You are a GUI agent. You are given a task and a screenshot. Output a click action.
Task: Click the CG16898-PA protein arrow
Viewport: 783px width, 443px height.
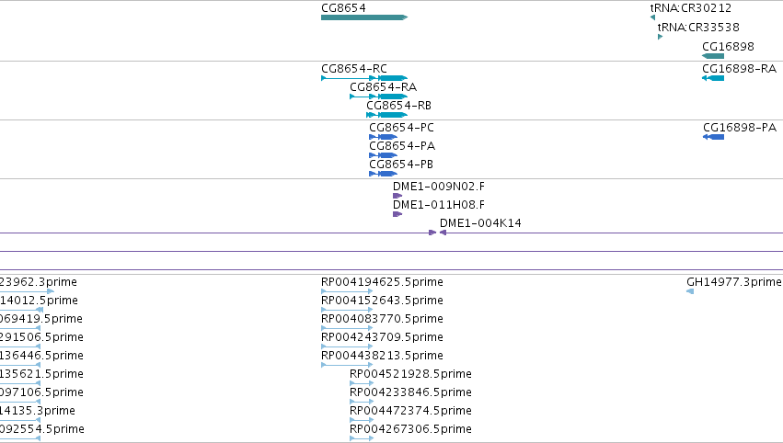(714, 137)
